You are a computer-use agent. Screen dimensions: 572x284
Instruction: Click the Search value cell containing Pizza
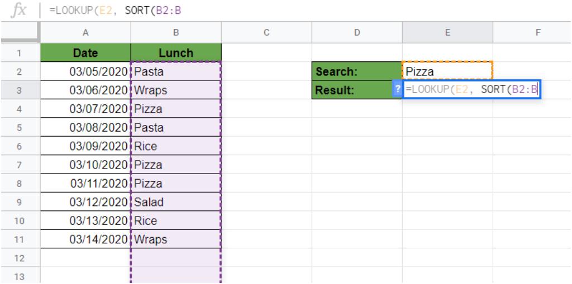point(447,71)
